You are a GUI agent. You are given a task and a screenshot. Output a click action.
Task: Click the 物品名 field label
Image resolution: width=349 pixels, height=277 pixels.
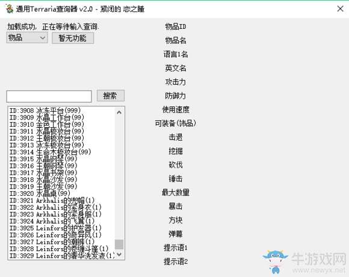click(x=176, y=40)
